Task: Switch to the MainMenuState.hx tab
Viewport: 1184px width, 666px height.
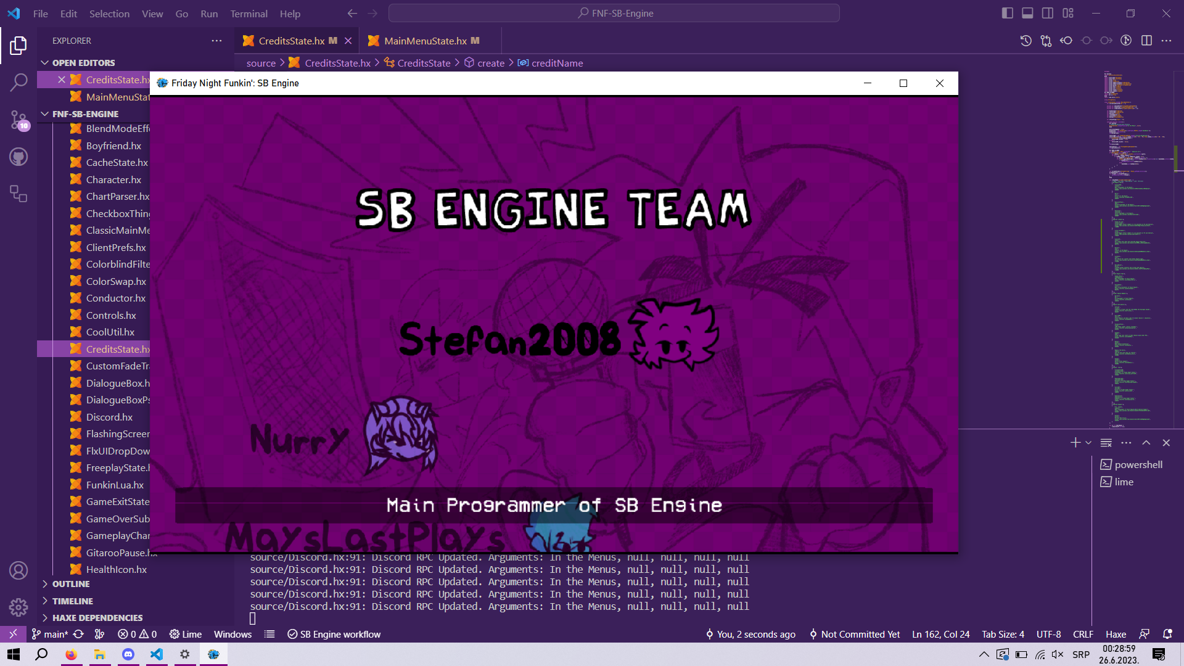Action: click(425, 40)
